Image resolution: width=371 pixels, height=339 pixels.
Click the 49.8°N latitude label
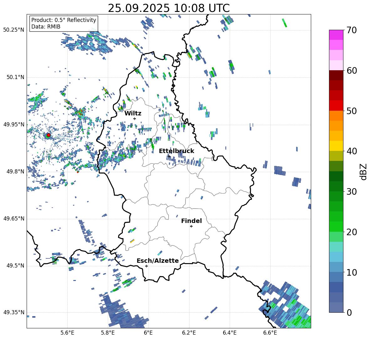pyautogui.click(x=15, y=172)
